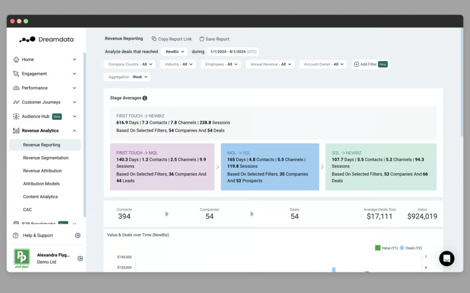Select the SQL to NewBiz card
Screen dimensions: 470x293
tap(381, 167)
